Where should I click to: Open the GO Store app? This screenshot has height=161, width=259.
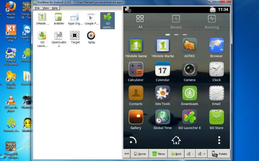click(216, 120)
